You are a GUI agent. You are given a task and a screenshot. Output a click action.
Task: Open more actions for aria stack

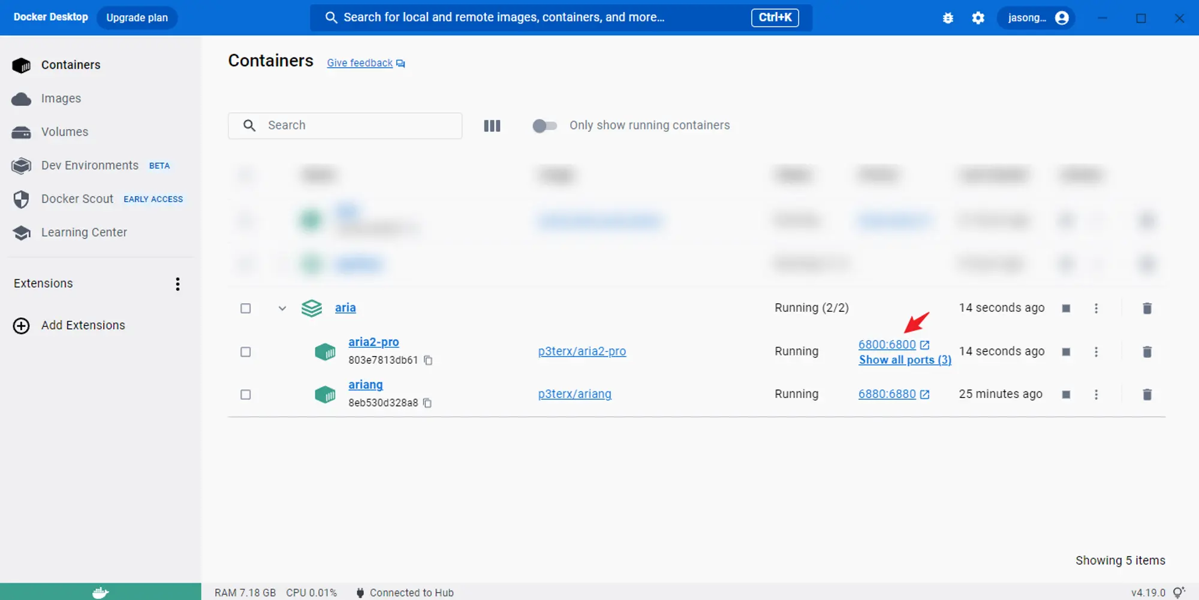pos(1096,308)
